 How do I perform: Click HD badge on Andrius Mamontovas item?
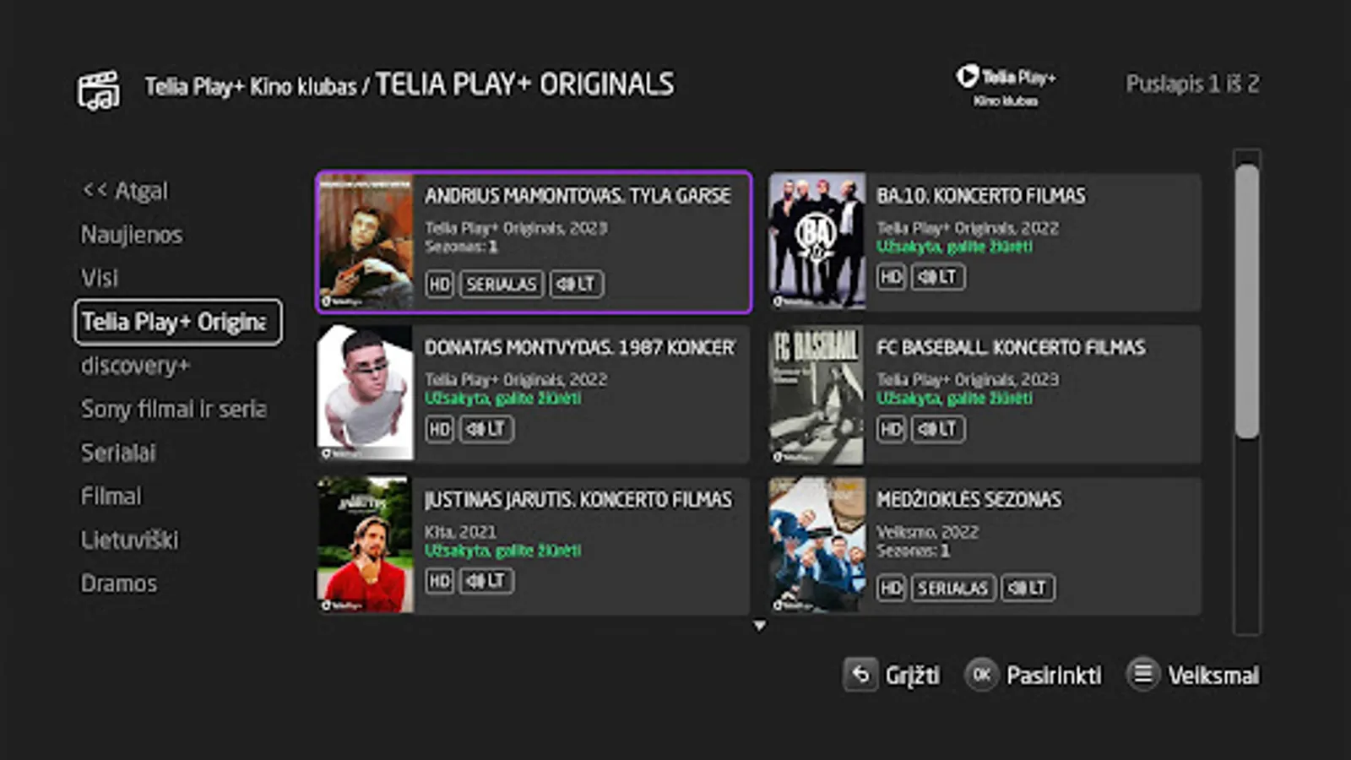pyautogui.click(x=439, y=284)
